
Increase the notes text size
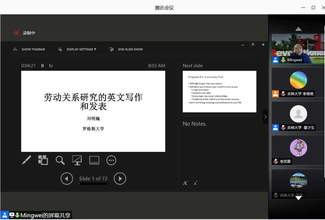(185, 183)
